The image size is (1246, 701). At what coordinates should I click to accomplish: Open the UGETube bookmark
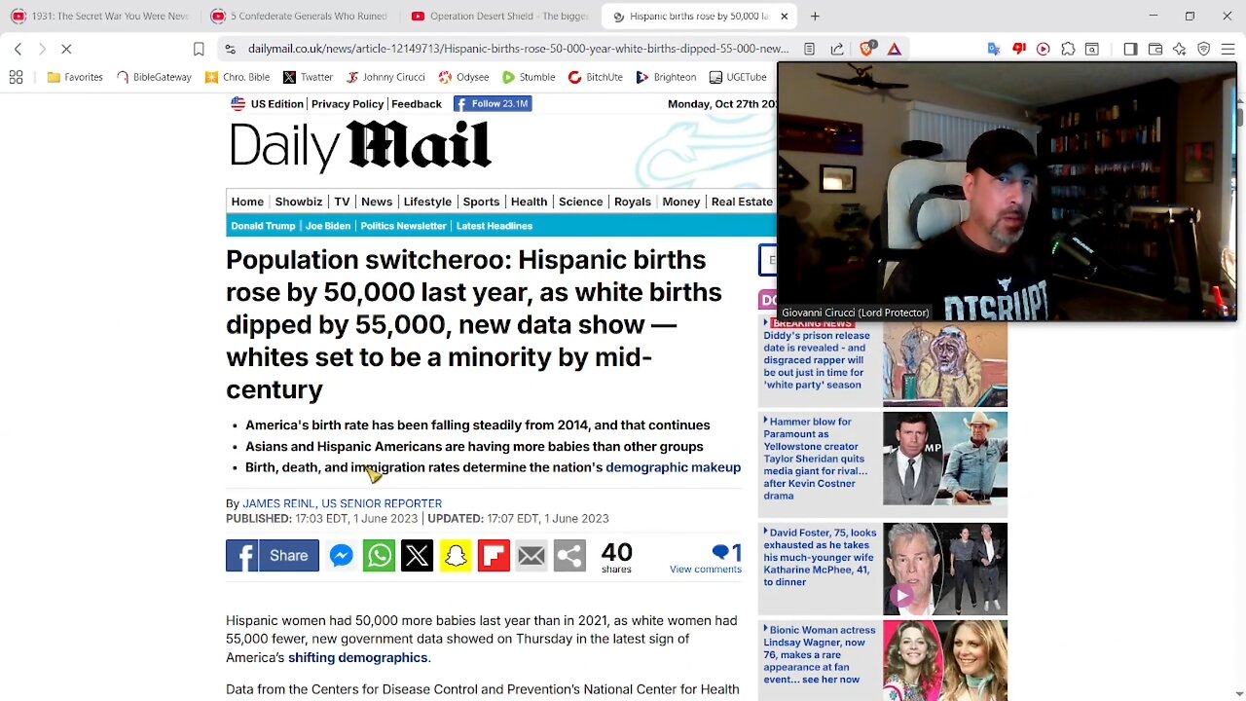coord(738,77)
